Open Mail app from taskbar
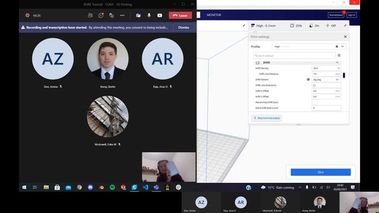 point(68,187)
